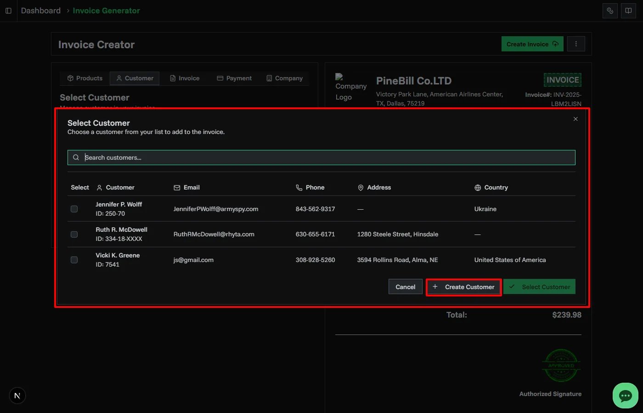This screenshot has height=413, width=643.
Task: Open the Payment tab
Action: (234, 78)
